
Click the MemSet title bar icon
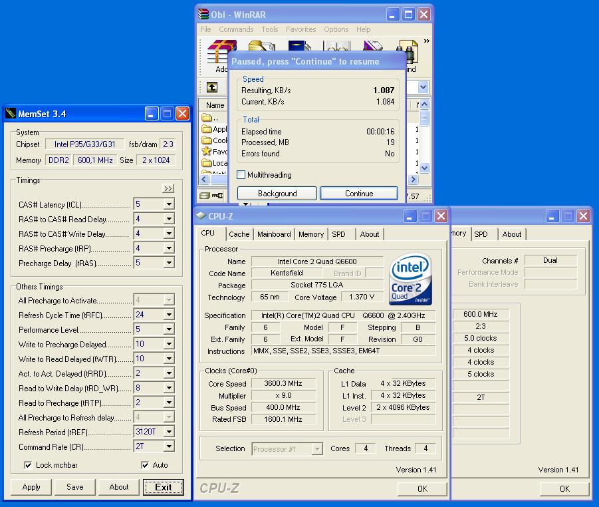point(11,113)
